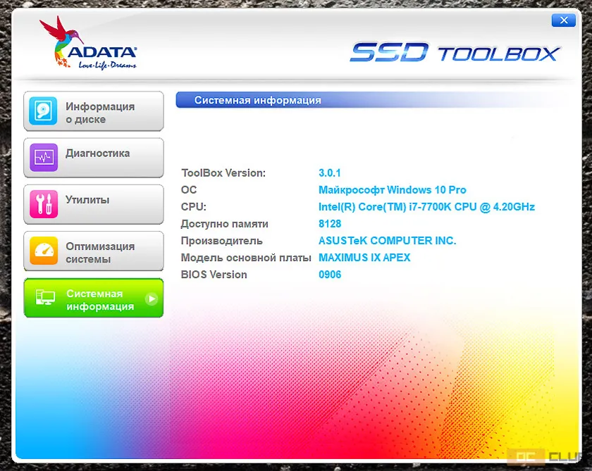Screen dimensions: 592x471
Task: Click the CPU: label
Action: (194, 207)
